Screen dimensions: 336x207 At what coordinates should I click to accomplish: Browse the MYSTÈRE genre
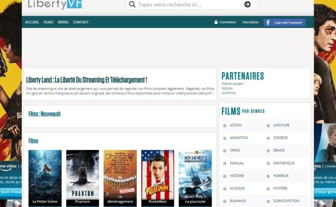[x=280, y=188]
